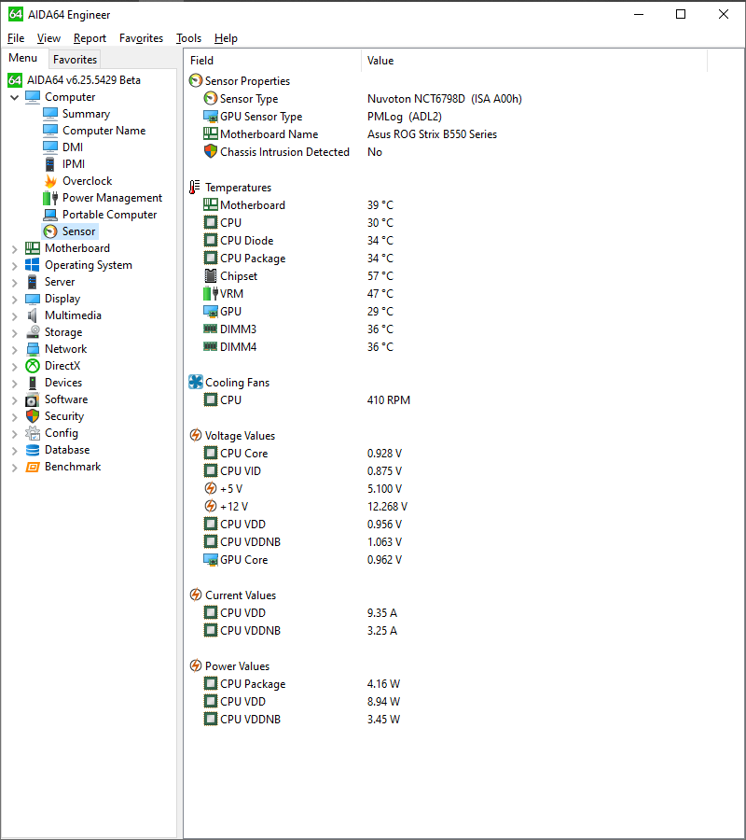Select the DMI icon in tree

click(50, 147)
